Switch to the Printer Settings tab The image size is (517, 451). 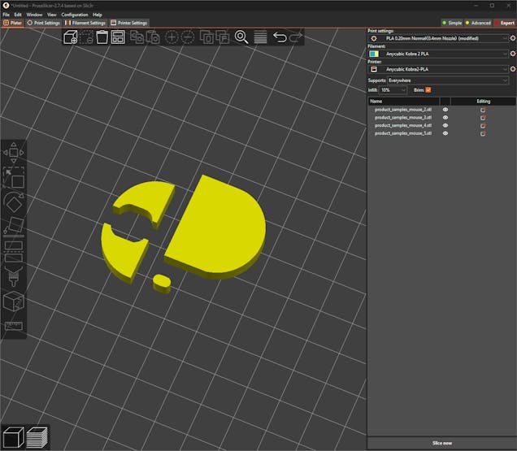point(129,23)
